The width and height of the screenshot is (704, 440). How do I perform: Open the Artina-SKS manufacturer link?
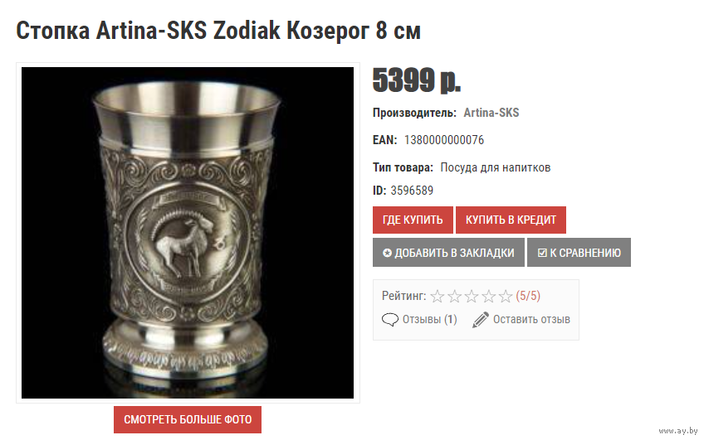pos(491,113)
